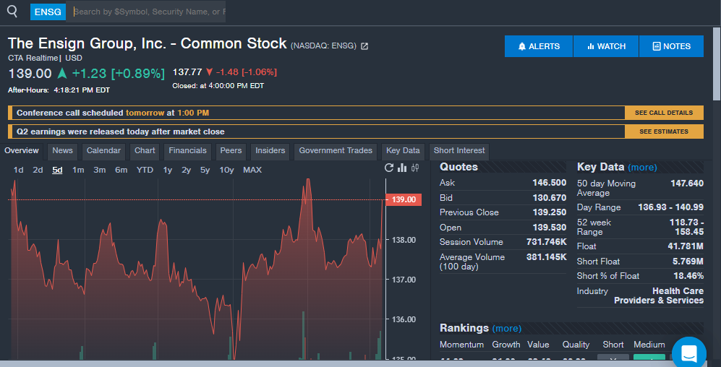The image size is (721, 367).
Task: Click the after-hours price 139.00
Action: [x=30, y=74]
